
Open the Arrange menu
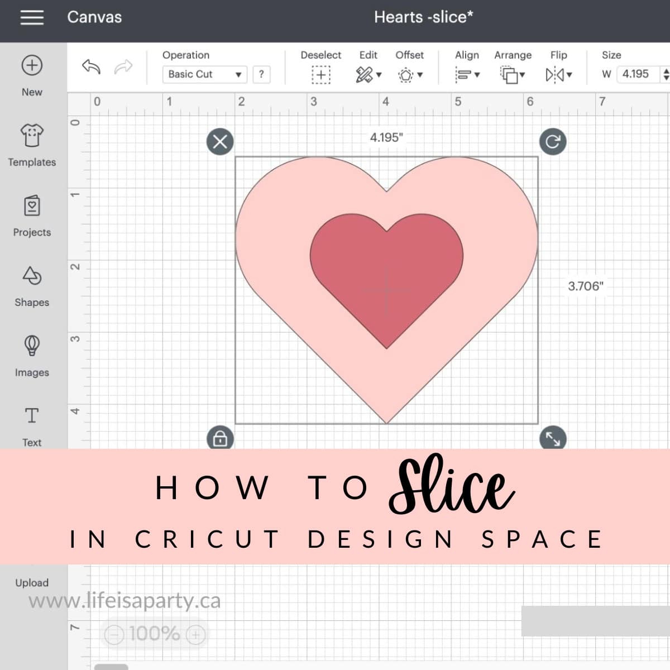[x=512, y=74]
